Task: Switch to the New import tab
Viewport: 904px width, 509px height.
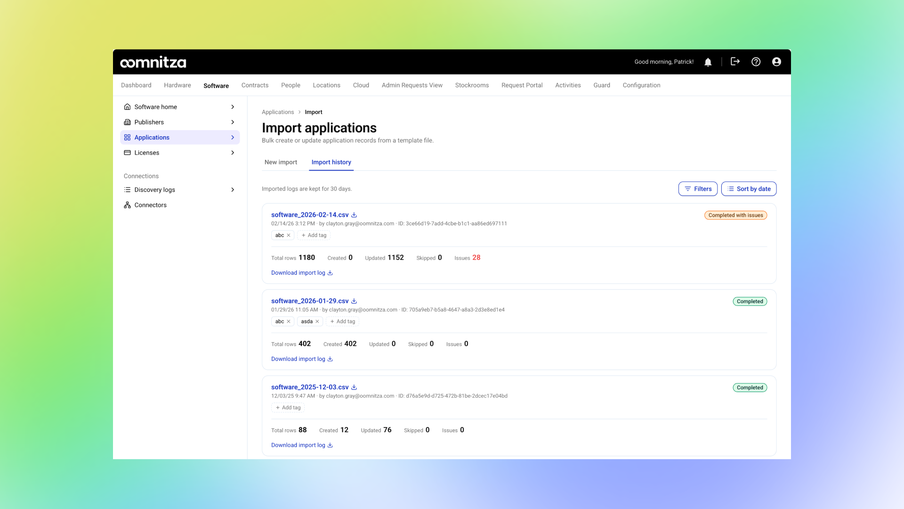Action: (281, 162)
